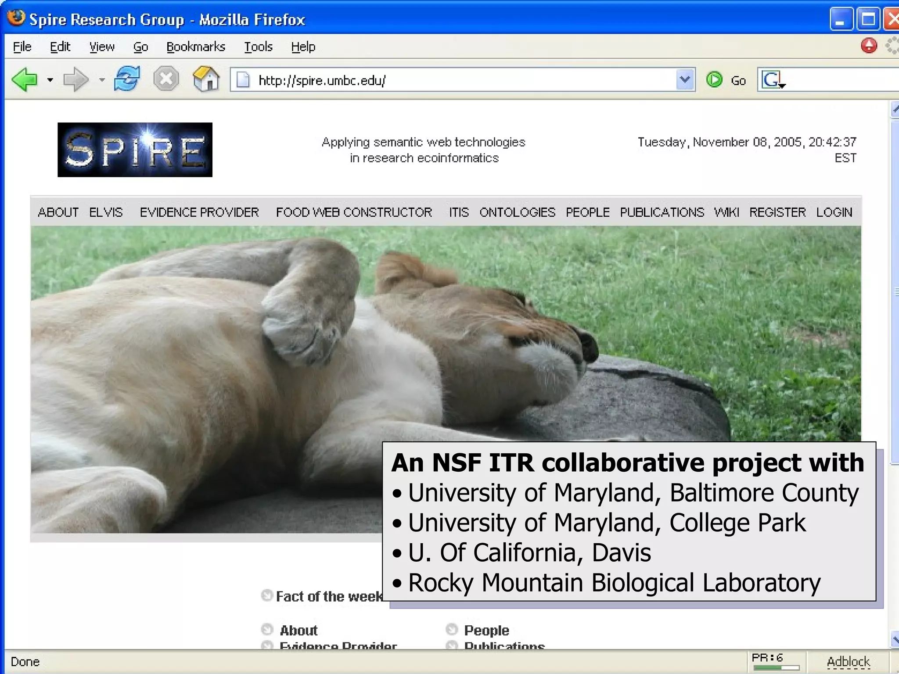Click the 'Applying semantic web technologies' tagline
899x674 pixels.
(x=424, y=150)
